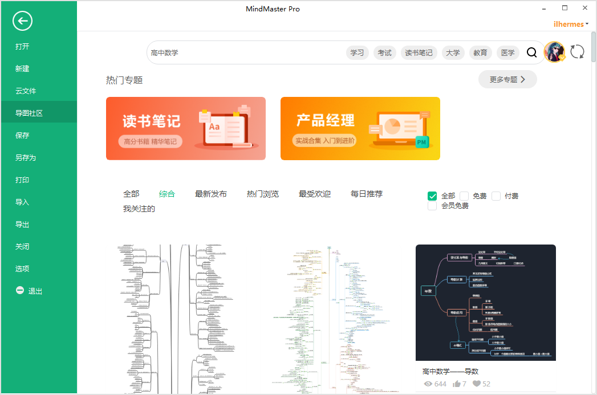
Task: Click the search magnifier icon
Action: coord(531,52)
